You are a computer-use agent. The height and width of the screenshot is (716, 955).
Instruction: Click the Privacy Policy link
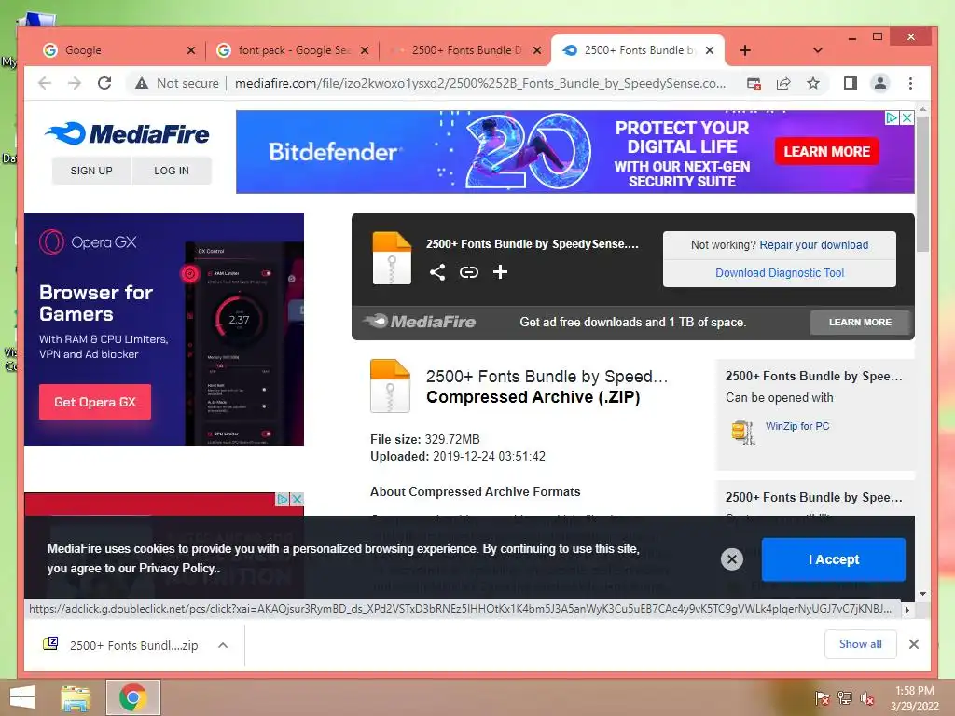[176, 568]
